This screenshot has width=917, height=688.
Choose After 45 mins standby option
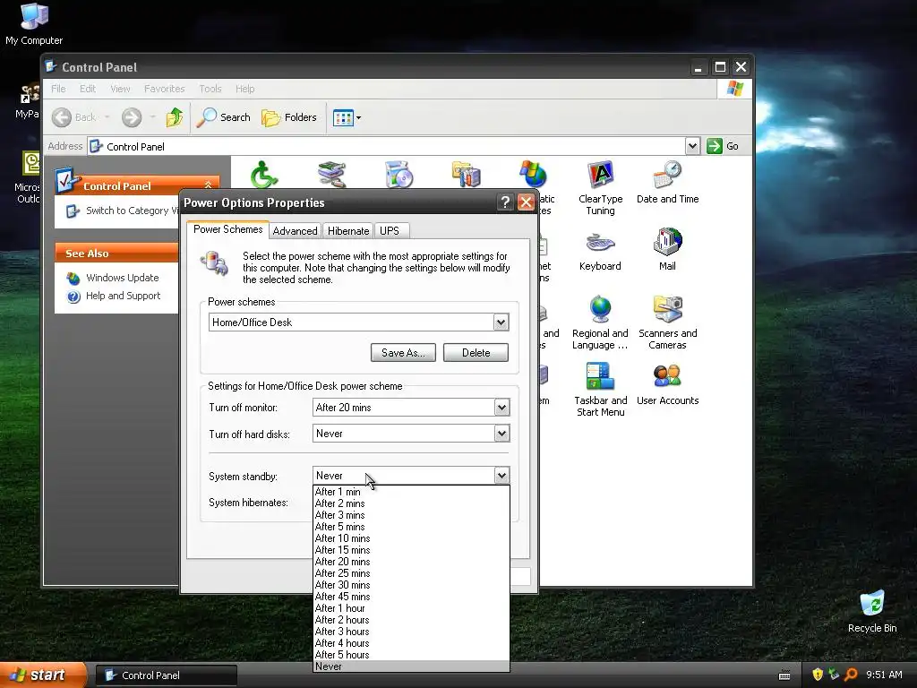[x=411, y=597]
